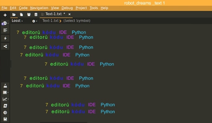The width and height of the screenshot is (212, 123).
Task: Expand the gear settings dropdown
Action: pyautogui.click(x=35, y=21)
